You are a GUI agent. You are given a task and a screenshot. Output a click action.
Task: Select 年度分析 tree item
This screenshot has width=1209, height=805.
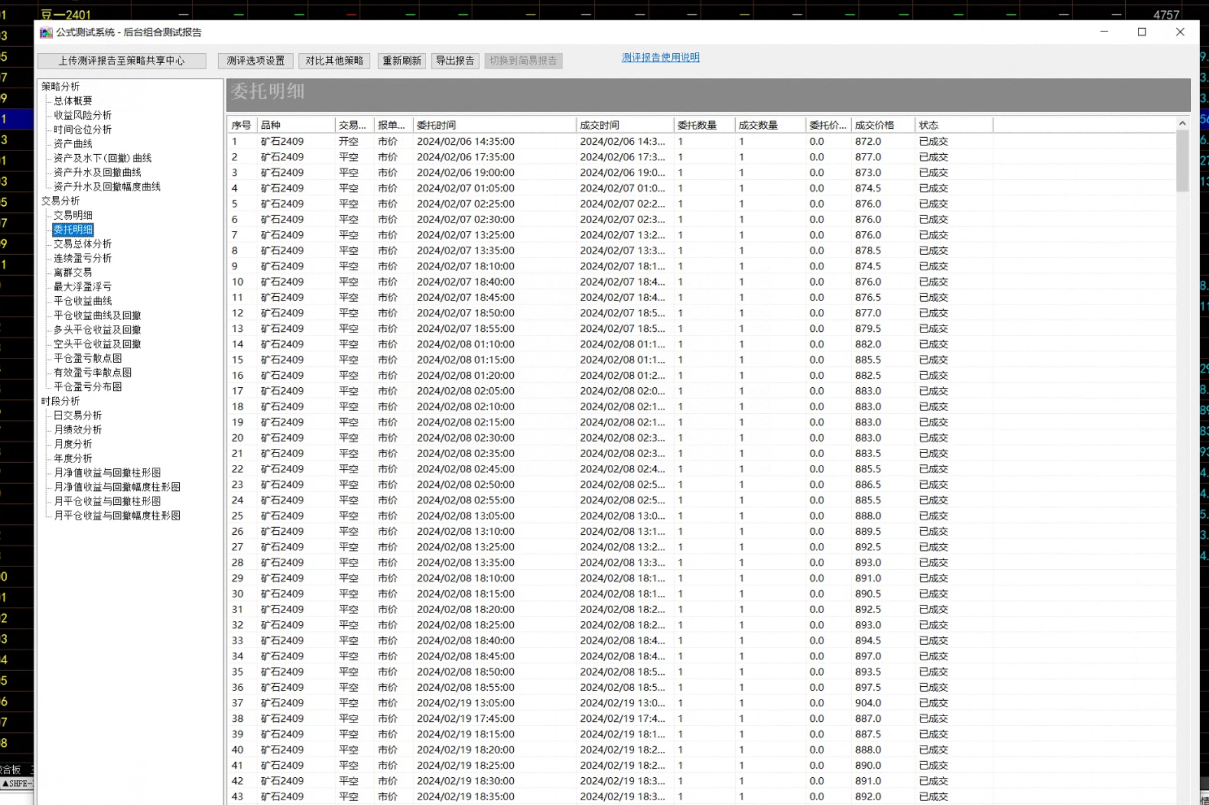pyautogui.click(x=73, y=459)
